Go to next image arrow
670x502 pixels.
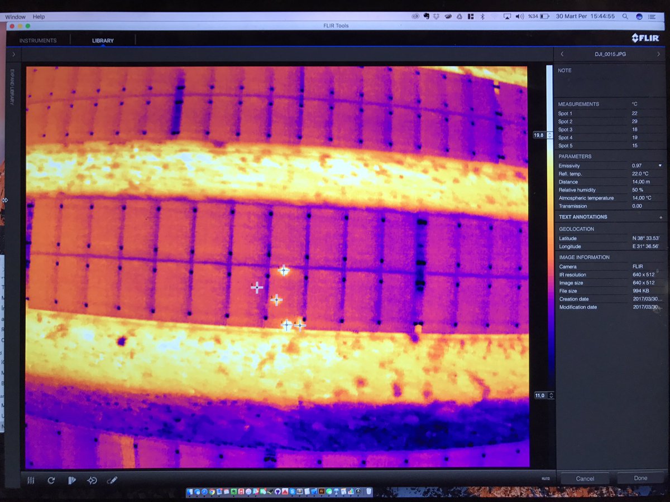click(658, 54)
